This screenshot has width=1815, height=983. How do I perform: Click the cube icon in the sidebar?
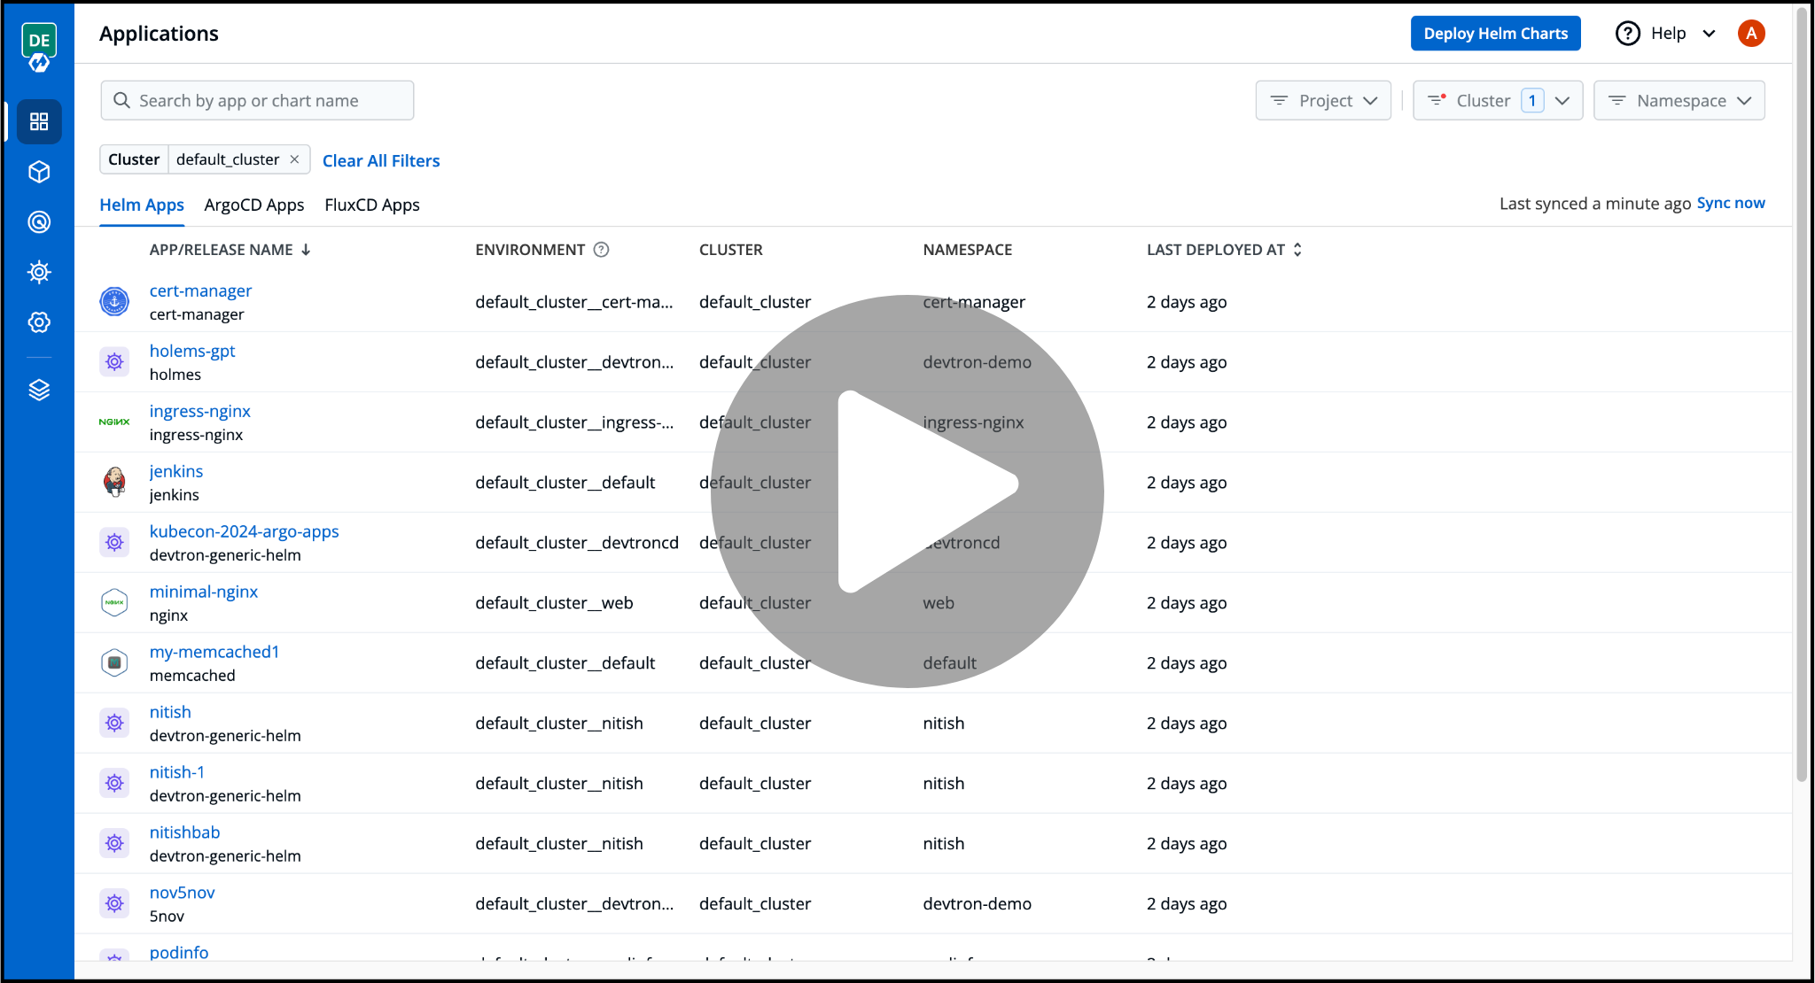(x=39, y=172)
